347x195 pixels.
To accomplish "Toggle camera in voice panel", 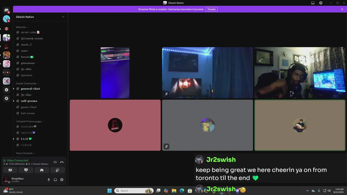I will [x=10, y=170].
